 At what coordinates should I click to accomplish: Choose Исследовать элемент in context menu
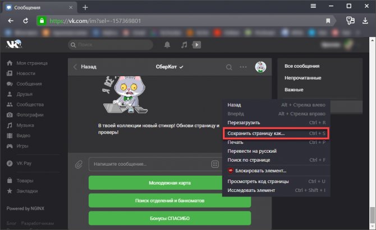click(276, 190)
